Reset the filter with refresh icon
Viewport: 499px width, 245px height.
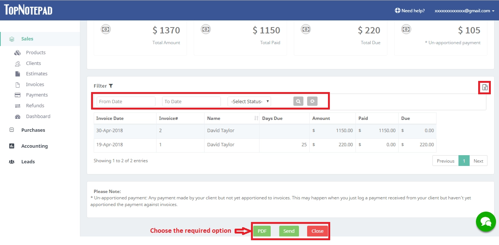coord(312,101)
